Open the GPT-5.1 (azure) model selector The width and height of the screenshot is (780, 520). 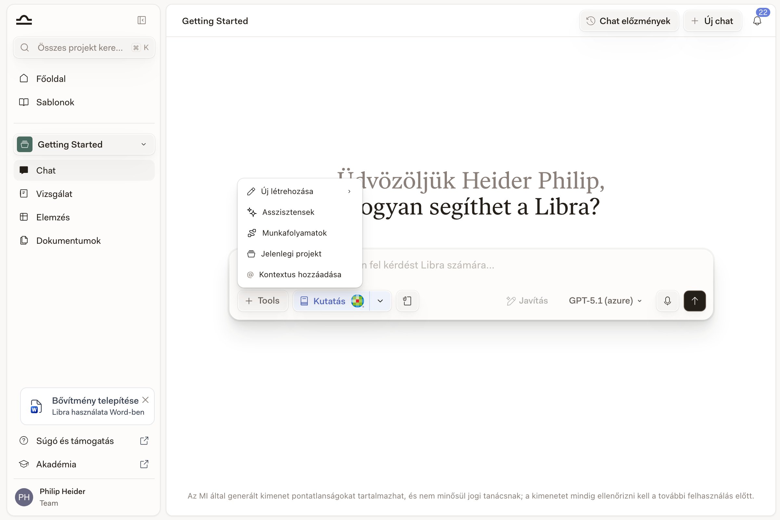tap(605, 301)
